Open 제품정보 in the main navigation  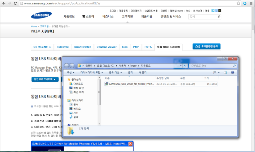point(69,16)
